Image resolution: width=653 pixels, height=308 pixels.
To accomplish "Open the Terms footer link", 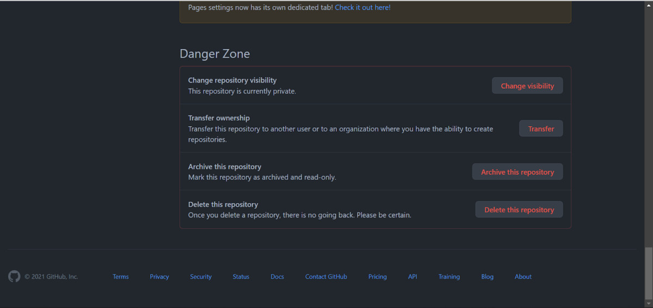I will click(x=121, y=276).
